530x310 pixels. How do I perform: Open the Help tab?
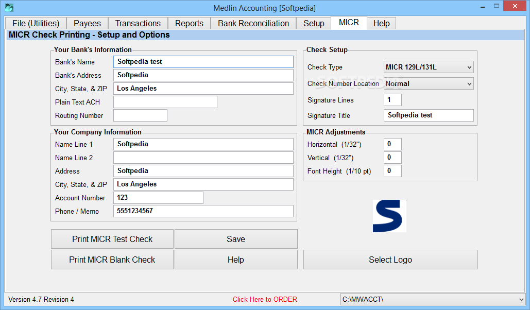point(381,23)
